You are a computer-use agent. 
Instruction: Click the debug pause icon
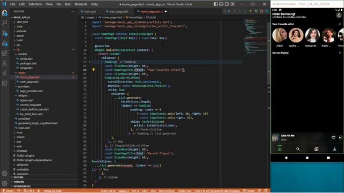tap(229, 11)
